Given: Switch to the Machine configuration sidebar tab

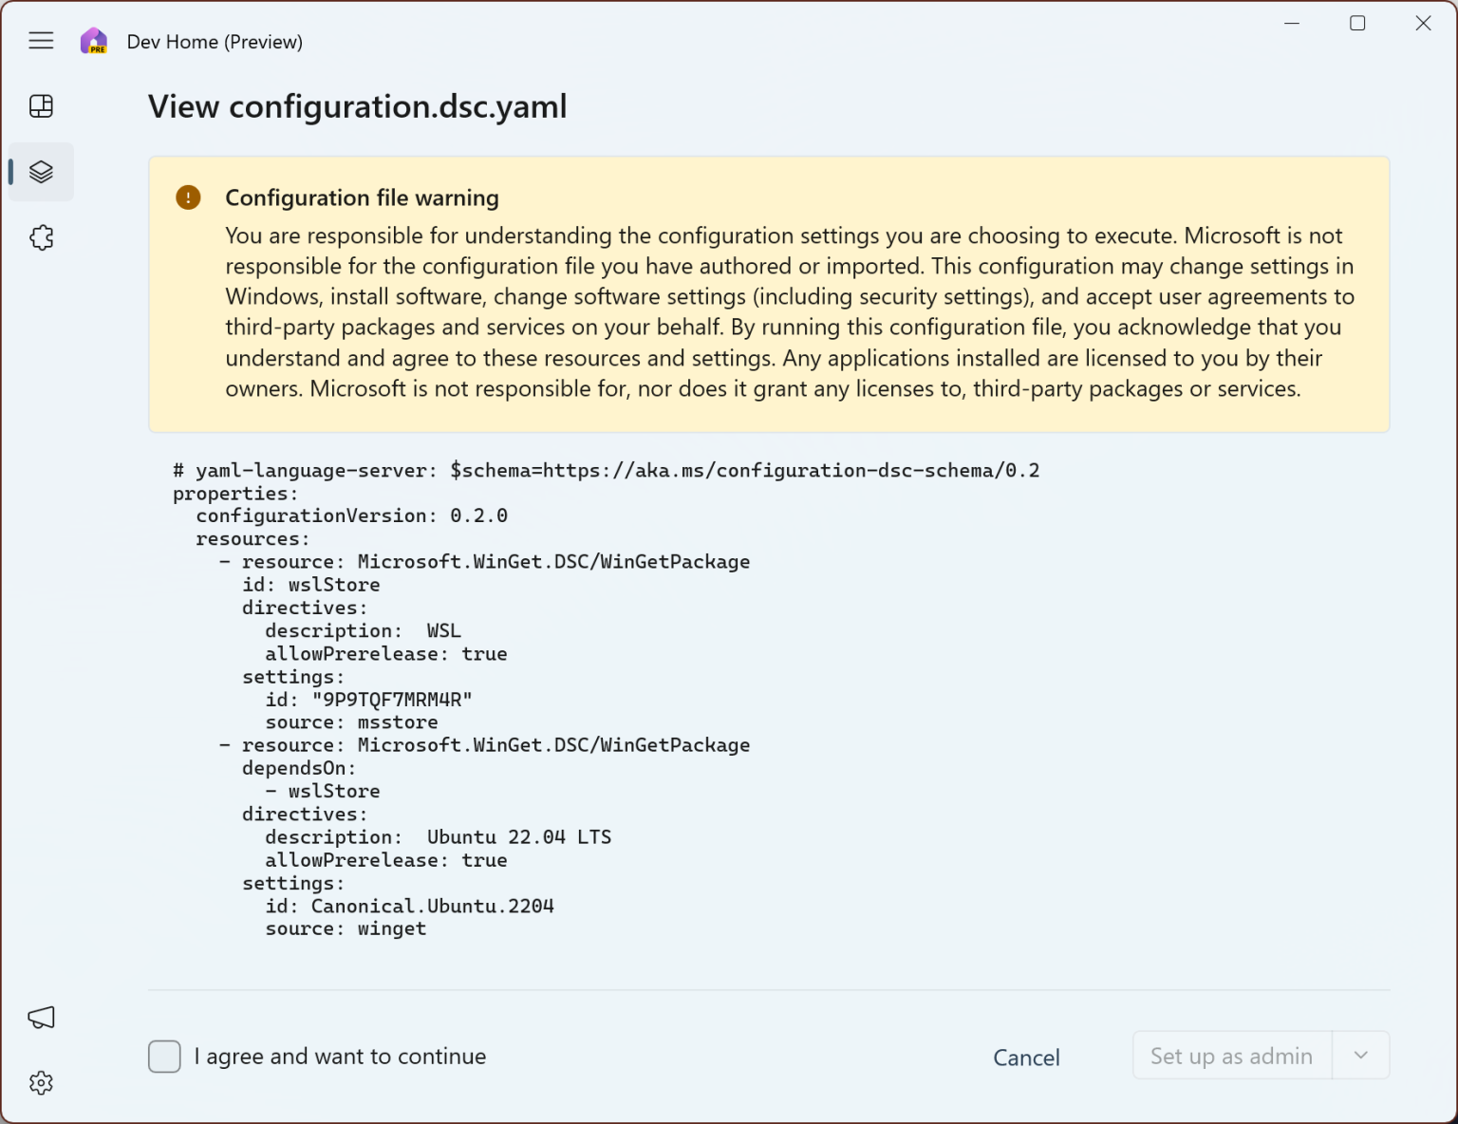Looking at the screenshot, I should coord(41,172).
